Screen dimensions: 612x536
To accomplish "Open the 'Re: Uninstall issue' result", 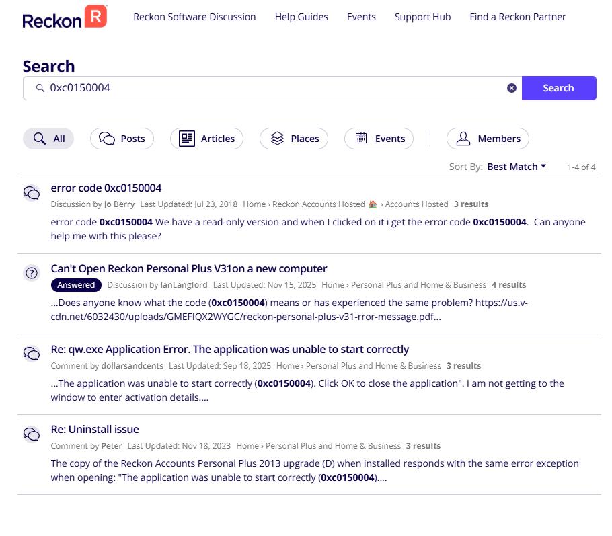I will pyautogui.click(x=95, y=430).
